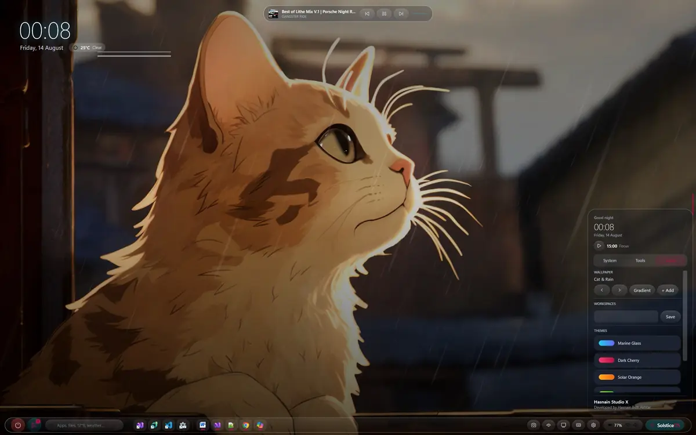Image resolution: width=696 pixels, height=435 pixels.
Task: Click the media widget progress bar
Action: click(420, 13)
